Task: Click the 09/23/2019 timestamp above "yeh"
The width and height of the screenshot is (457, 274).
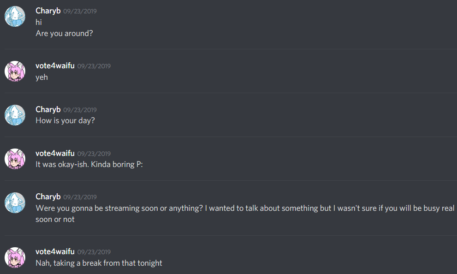Action: click(94, 66)
